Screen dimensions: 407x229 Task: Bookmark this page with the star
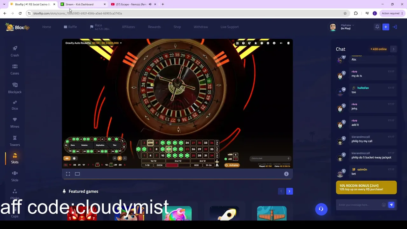345,13
